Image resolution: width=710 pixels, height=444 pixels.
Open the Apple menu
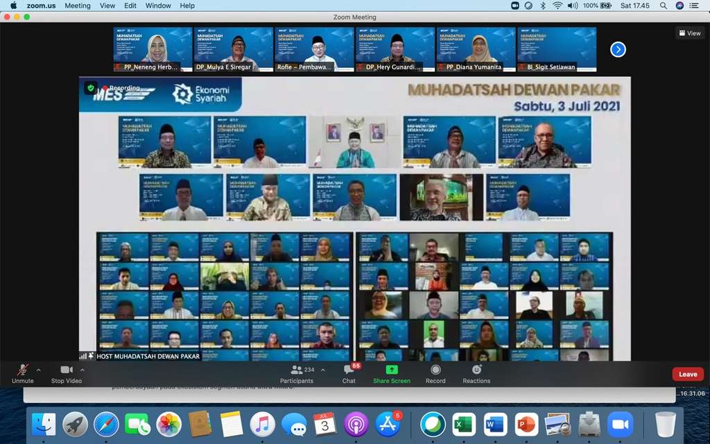pos(13,6)
